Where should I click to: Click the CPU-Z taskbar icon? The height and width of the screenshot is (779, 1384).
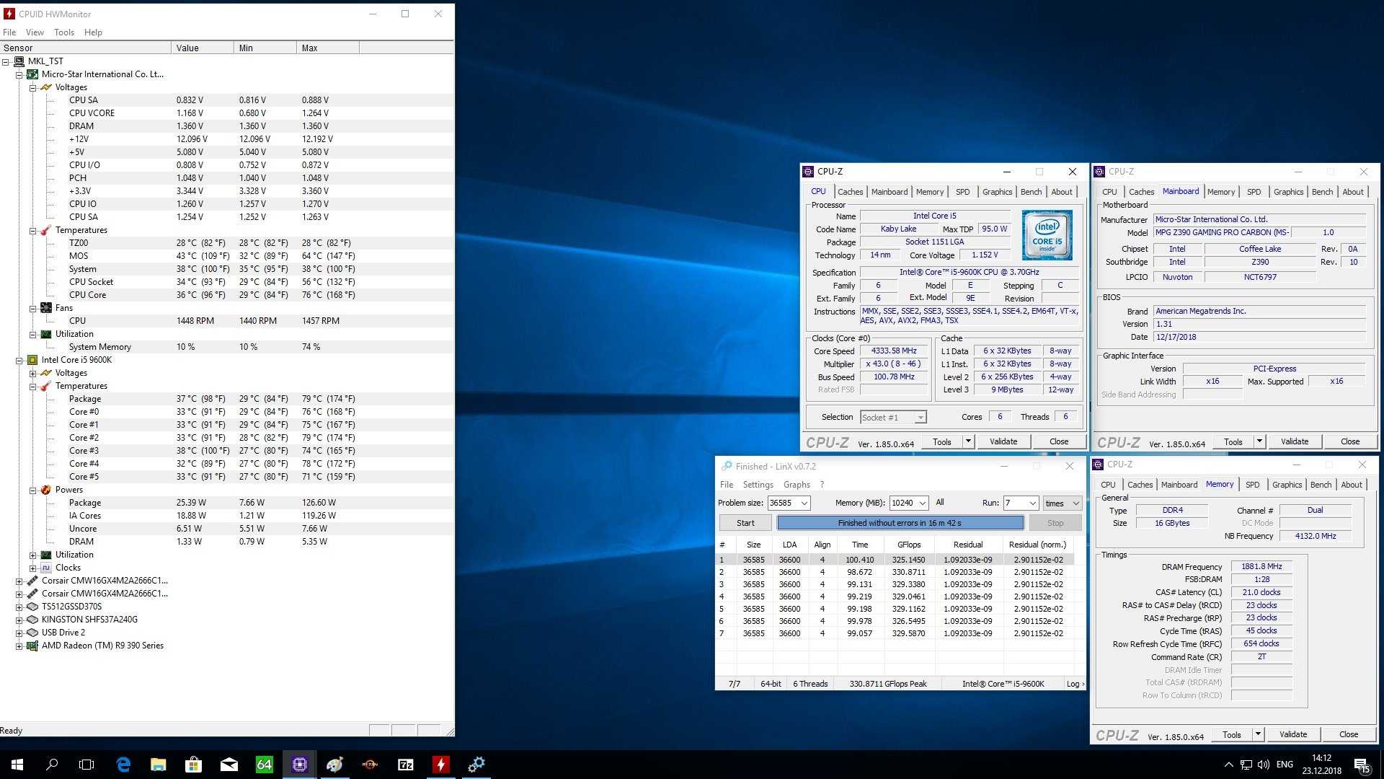[x=300, y=765]
